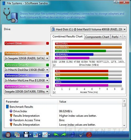Viewport: 131px width, 140px height.
Task: Switch to the Components Chart tab
Action: (97, 37)
